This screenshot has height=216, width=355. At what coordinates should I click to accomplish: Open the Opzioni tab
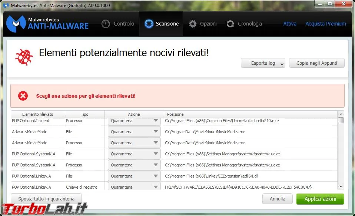[203, 24]
